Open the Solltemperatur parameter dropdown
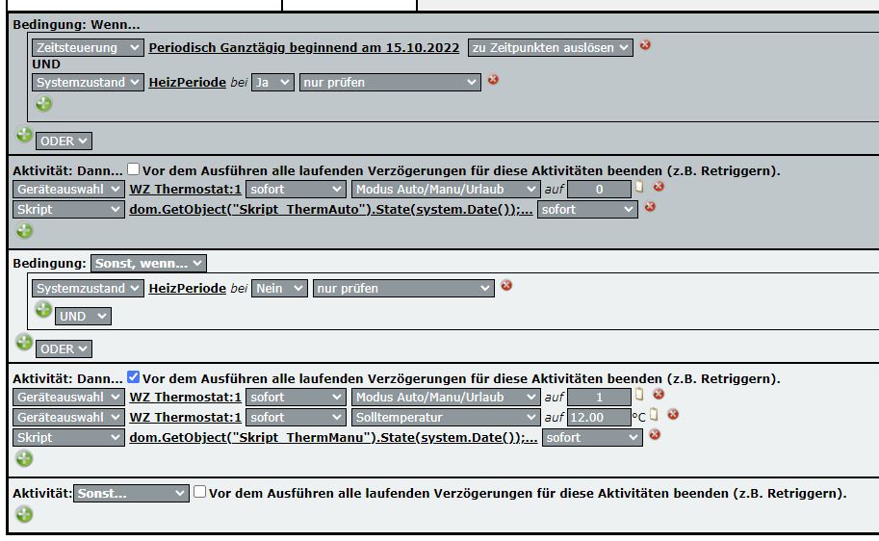Viewport: 879px width, 541px height. pos(446,418)
